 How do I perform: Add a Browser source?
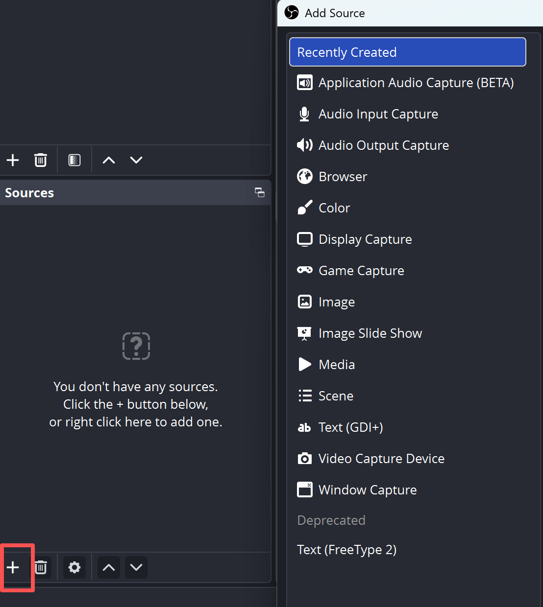click(408, 177)
